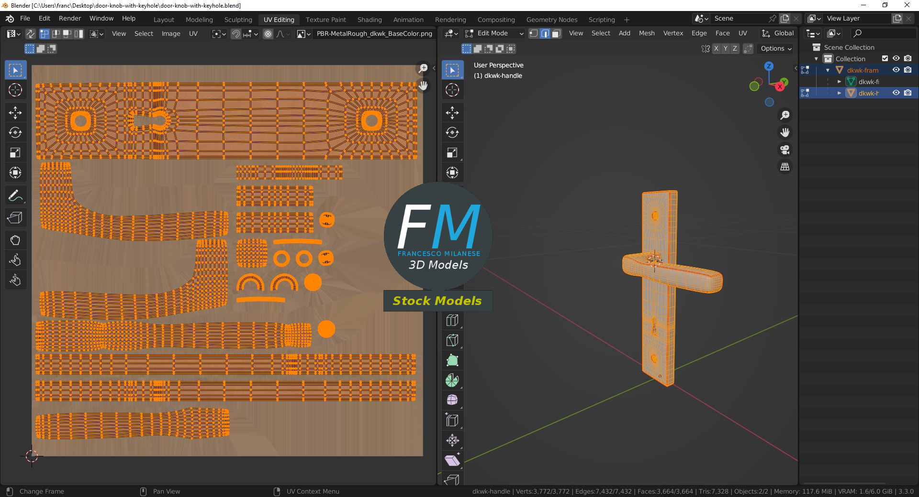Screen dimensions: 919x497
Task: Open the Options dropdown in 3D viewport
Action: point(776,49)
